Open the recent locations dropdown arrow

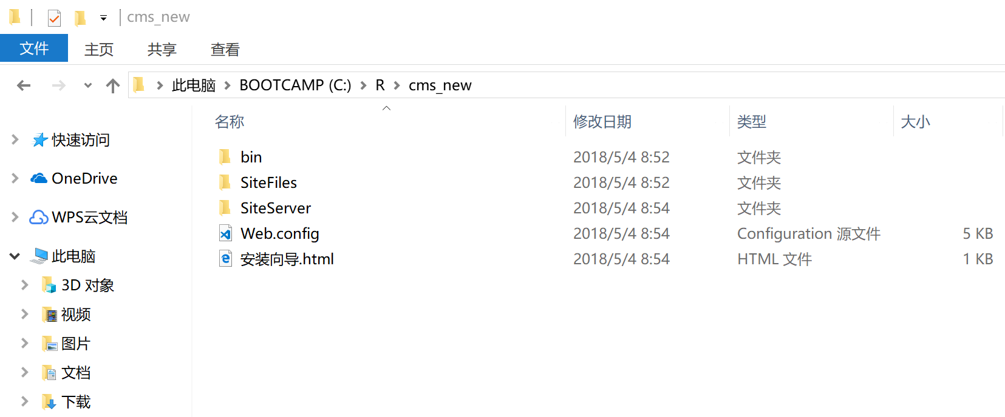coord(88,85)
